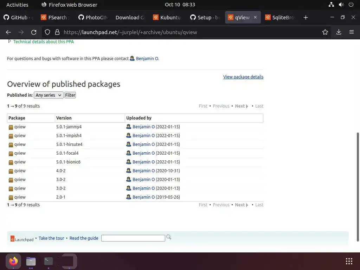
Task: Click person icon in the 5.0.1-jammy4 row
Action: tap(129, 127)
